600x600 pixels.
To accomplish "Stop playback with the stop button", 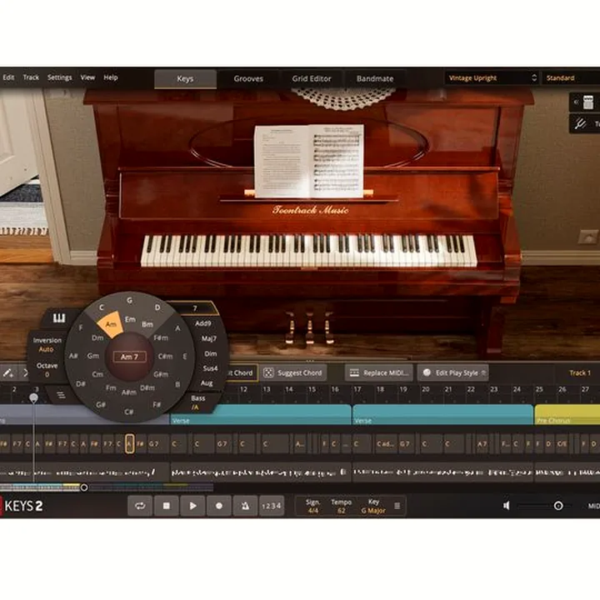I will pos(167,506).
